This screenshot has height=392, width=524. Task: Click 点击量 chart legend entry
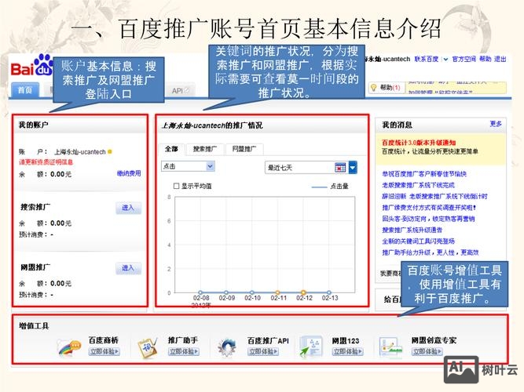click(x=330, y=186)
